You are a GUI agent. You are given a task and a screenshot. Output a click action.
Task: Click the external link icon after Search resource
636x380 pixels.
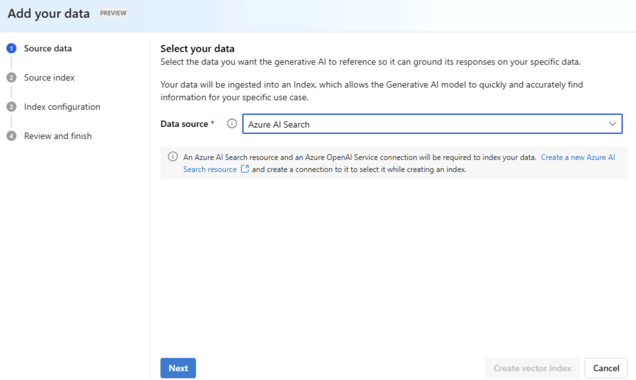click(x=245, y=169)
